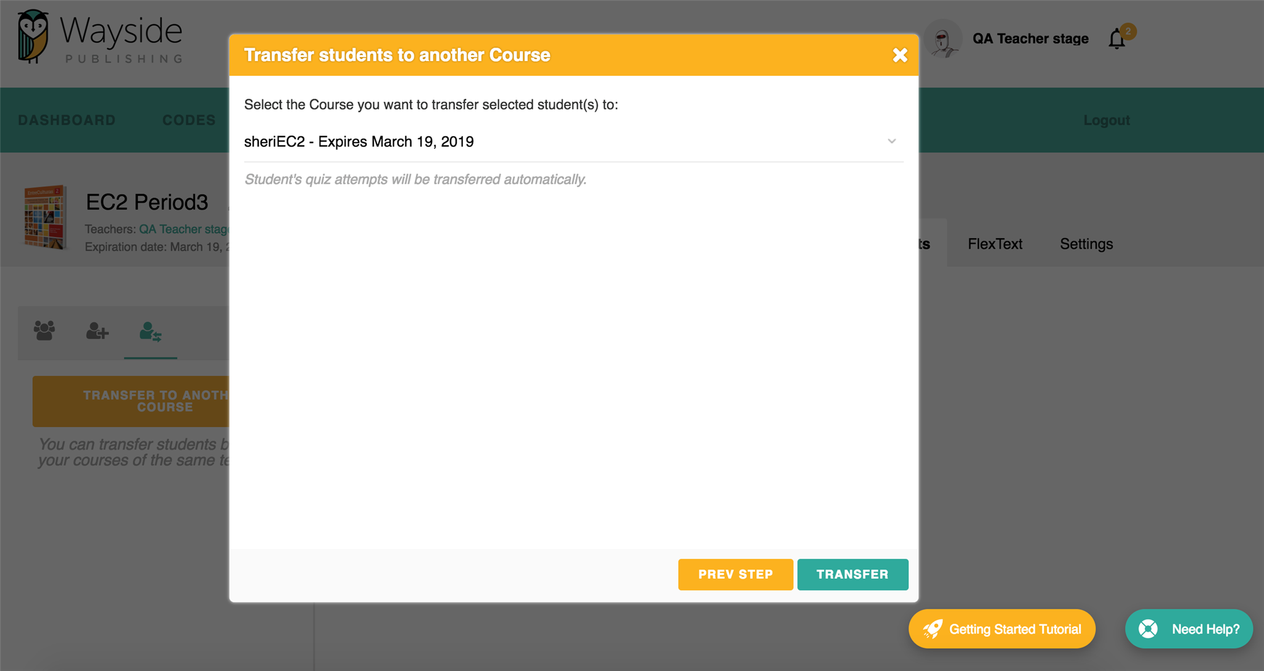The height and width of the screenshot is (671, 1264).
Task: Click the add student icon
Action: [x=98, y=333]
